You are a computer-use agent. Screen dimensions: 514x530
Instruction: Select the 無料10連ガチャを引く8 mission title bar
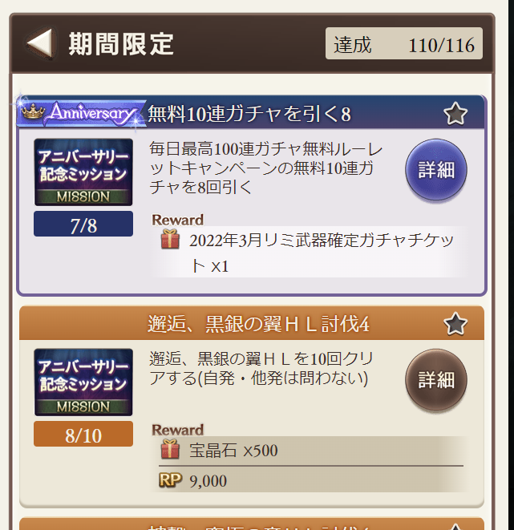click(252, 113)
